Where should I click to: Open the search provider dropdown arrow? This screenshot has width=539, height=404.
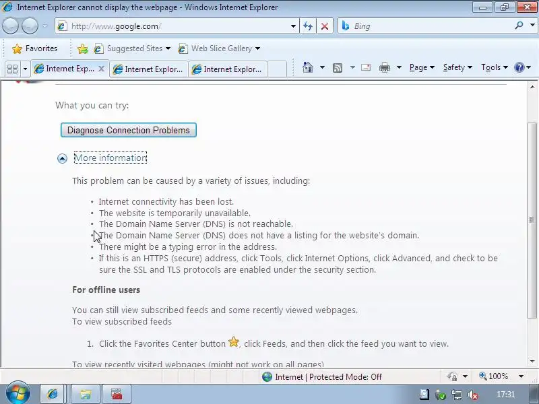click(x=532, y=26)
